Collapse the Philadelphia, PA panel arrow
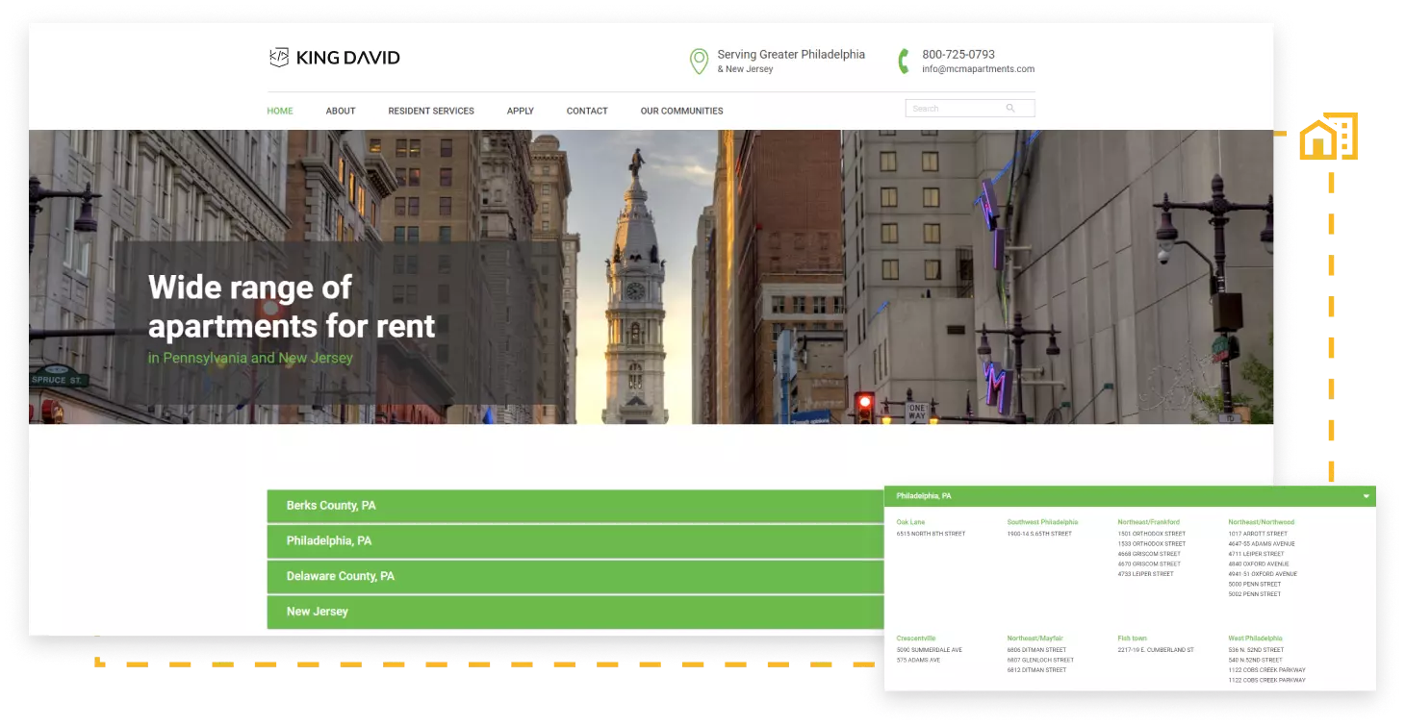This screenshot has width=1405, height=726. 1366,496
